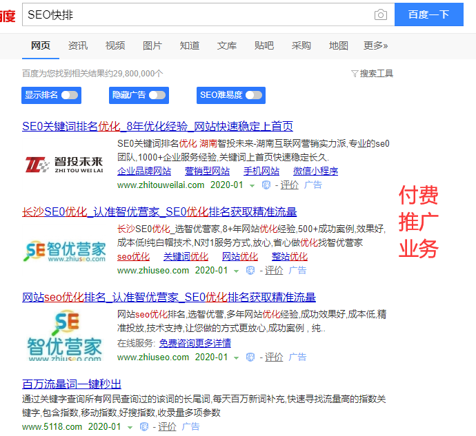Follow the seo优化 sublink
Screen dimensions: 476x436
tap(134, 256)
